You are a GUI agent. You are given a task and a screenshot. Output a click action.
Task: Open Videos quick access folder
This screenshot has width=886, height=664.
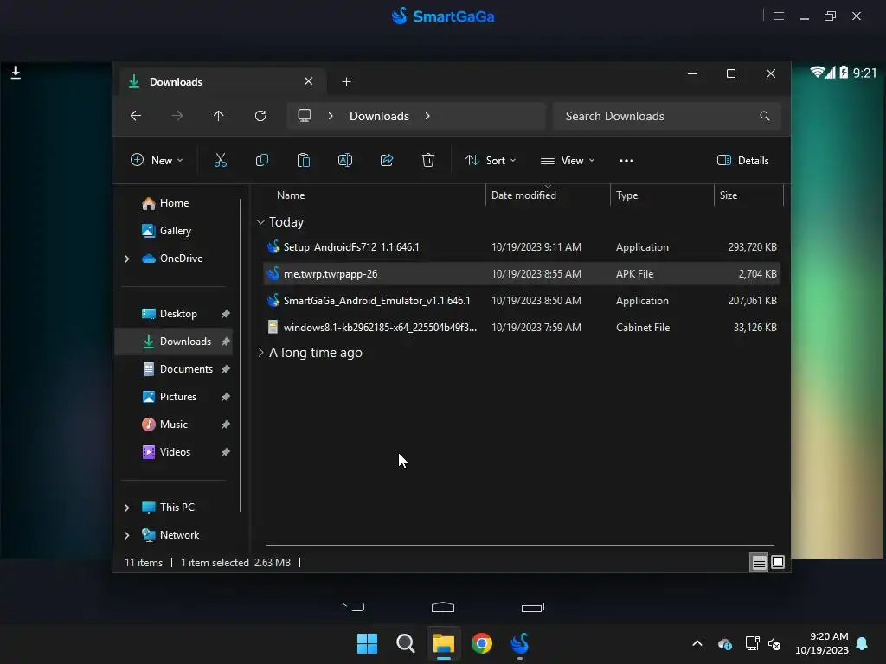pyautogui.click(x=175, y=451)
